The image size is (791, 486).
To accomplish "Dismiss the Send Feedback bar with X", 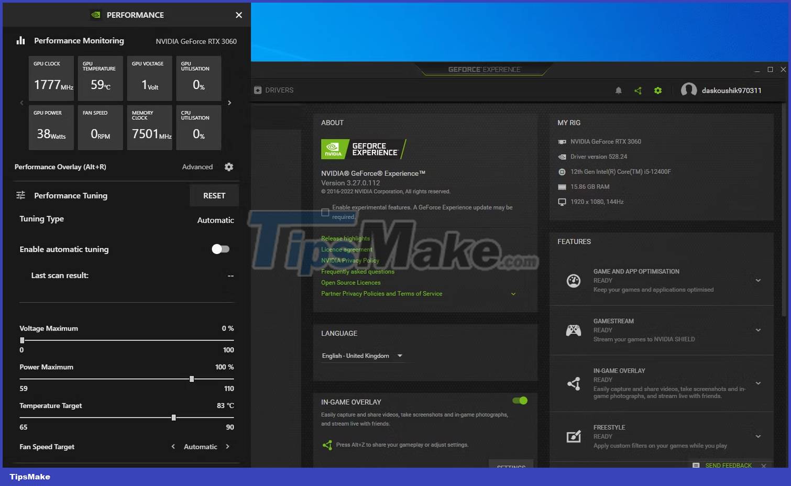I will point(764,466).
